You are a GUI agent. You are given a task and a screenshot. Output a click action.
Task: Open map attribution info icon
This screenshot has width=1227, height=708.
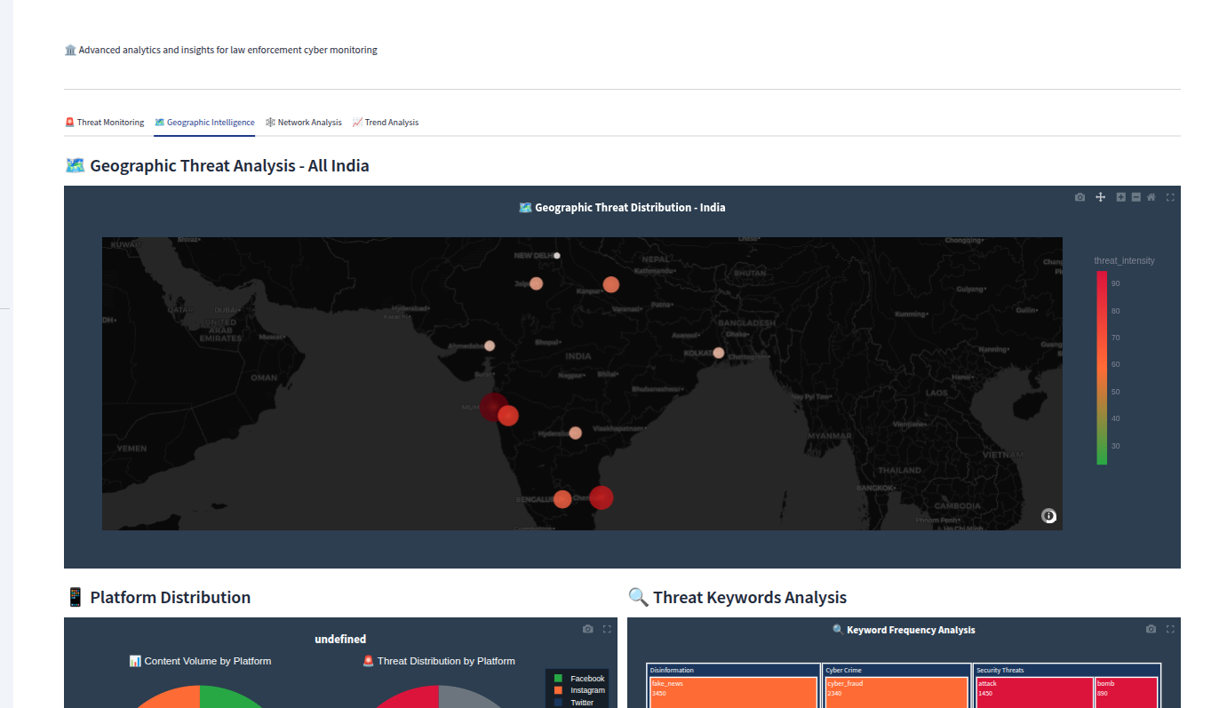click(x=1049, y=516)
